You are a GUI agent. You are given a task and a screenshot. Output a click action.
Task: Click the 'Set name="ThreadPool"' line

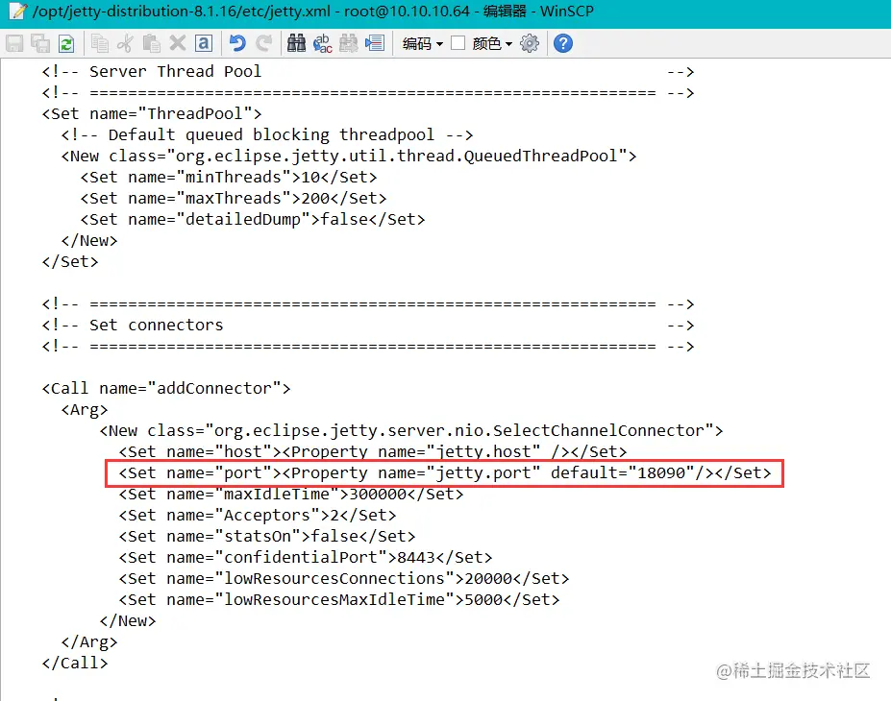(x=152, y=113)
